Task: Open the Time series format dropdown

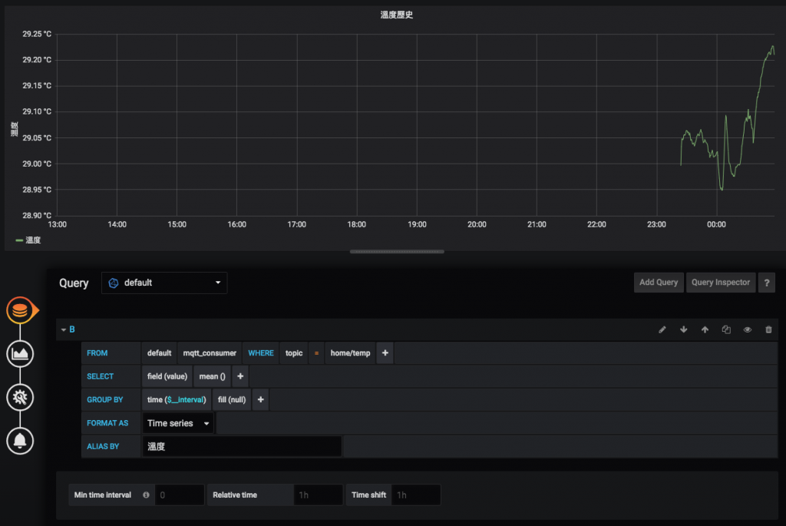Action: 178,423
